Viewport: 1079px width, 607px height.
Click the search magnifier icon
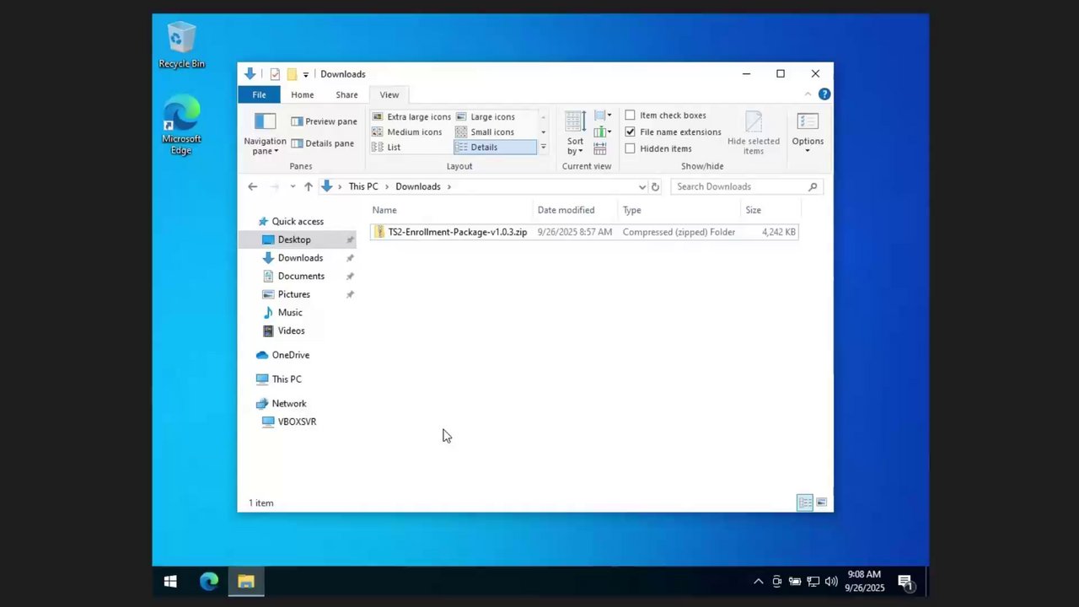pos(813,186)
